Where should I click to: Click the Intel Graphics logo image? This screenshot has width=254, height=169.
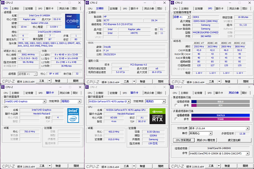(73, 115)
